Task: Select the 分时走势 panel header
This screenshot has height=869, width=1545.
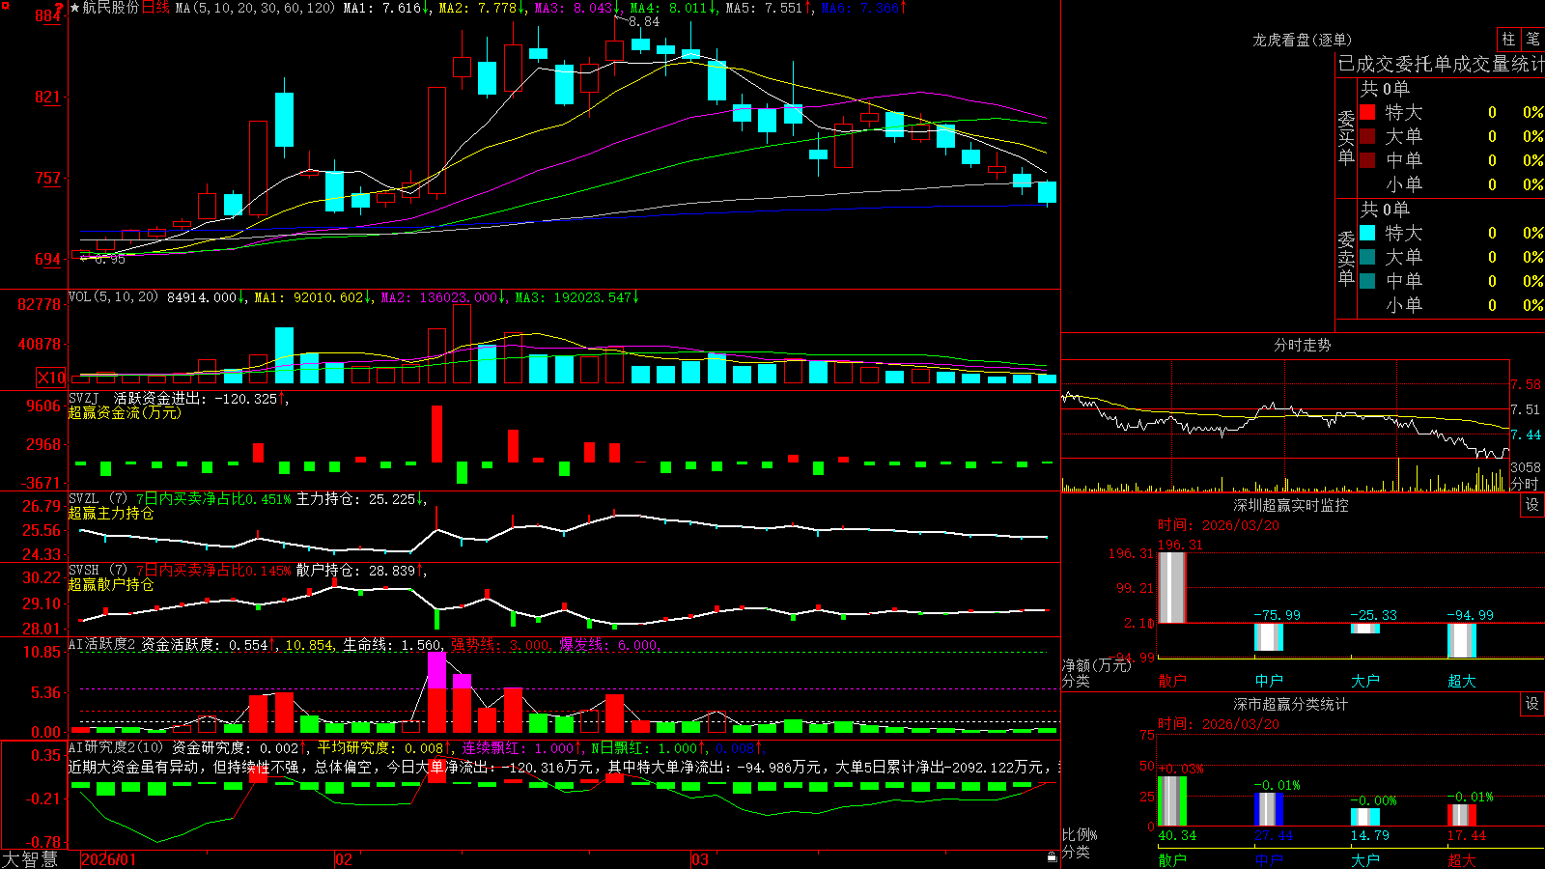Action: coord(1302,345)
